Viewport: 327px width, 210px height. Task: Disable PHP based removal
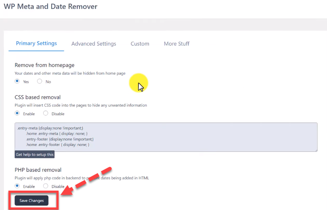pyautogui.click(x=45, y=186)
